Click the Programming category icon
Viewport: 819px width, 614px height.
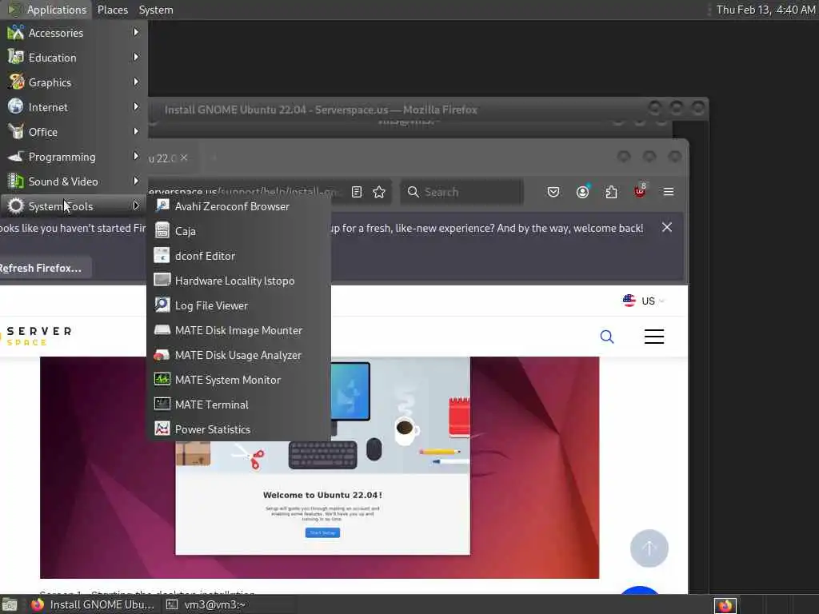(x=16, y=156)
